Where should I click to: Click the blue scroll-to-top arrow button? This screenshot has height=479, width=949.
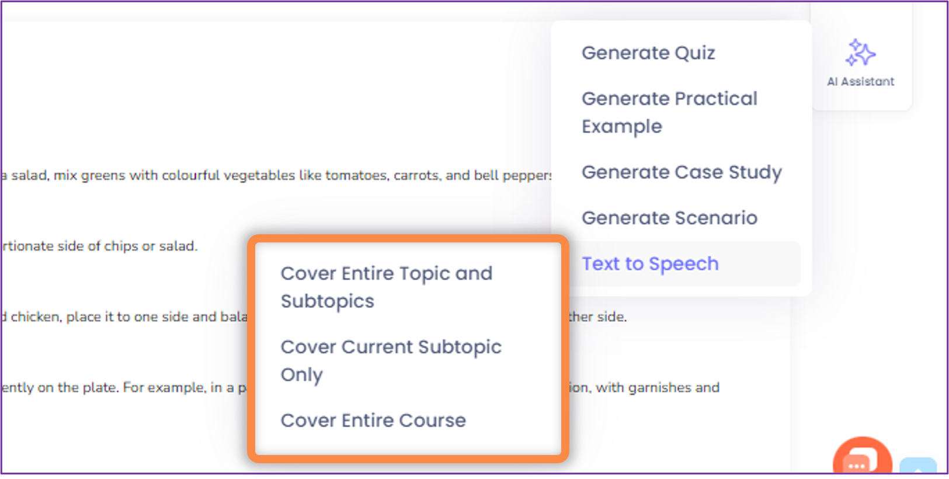(918, 466)
